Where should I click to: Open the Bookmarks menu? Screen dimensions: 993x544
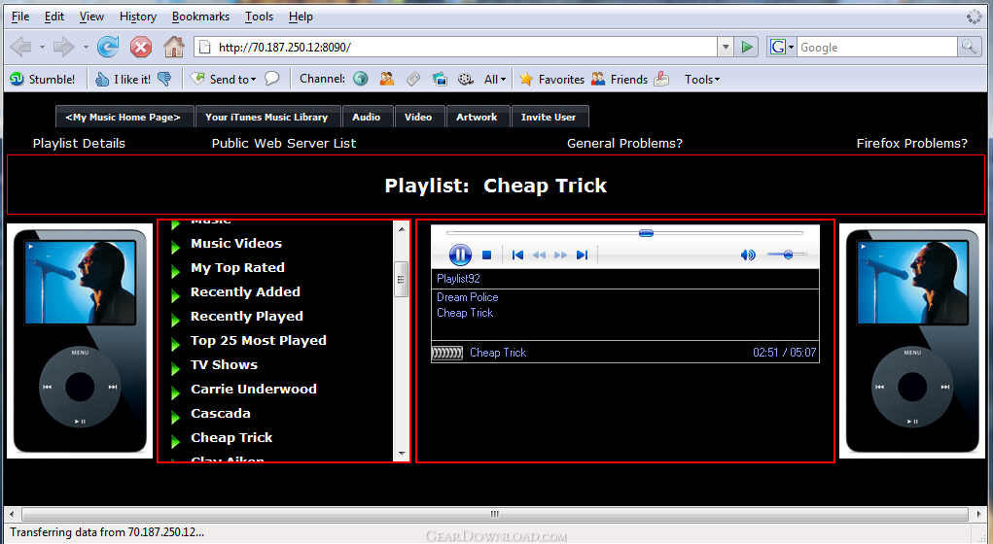coord(200,17)
